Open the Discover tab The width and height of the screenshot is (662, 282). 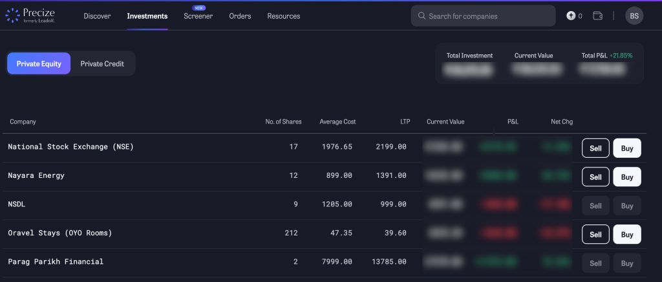click(97, 16)
